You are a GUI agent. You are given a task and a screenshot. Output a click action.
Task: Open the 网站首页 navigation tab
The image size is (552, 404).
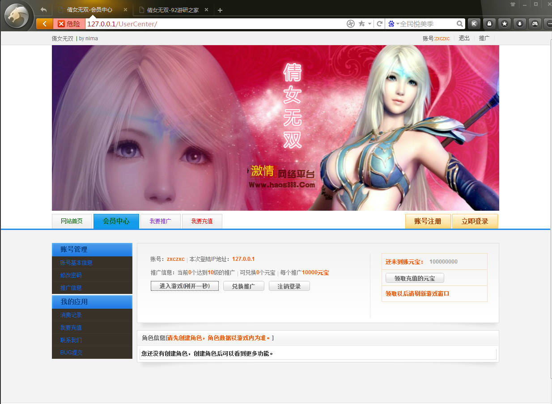tap(72, 221)
